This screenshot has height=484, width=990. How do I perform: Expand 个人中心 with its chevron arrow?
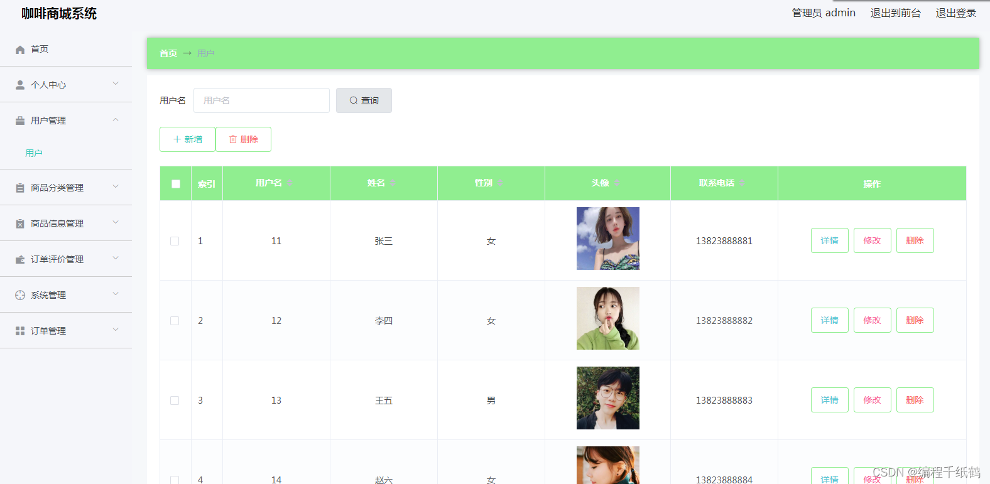tap(116, 83)
